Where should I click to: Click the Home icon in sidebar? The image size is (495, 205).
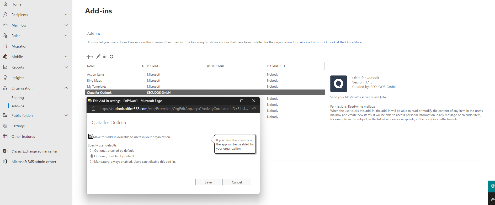(5, 4)
